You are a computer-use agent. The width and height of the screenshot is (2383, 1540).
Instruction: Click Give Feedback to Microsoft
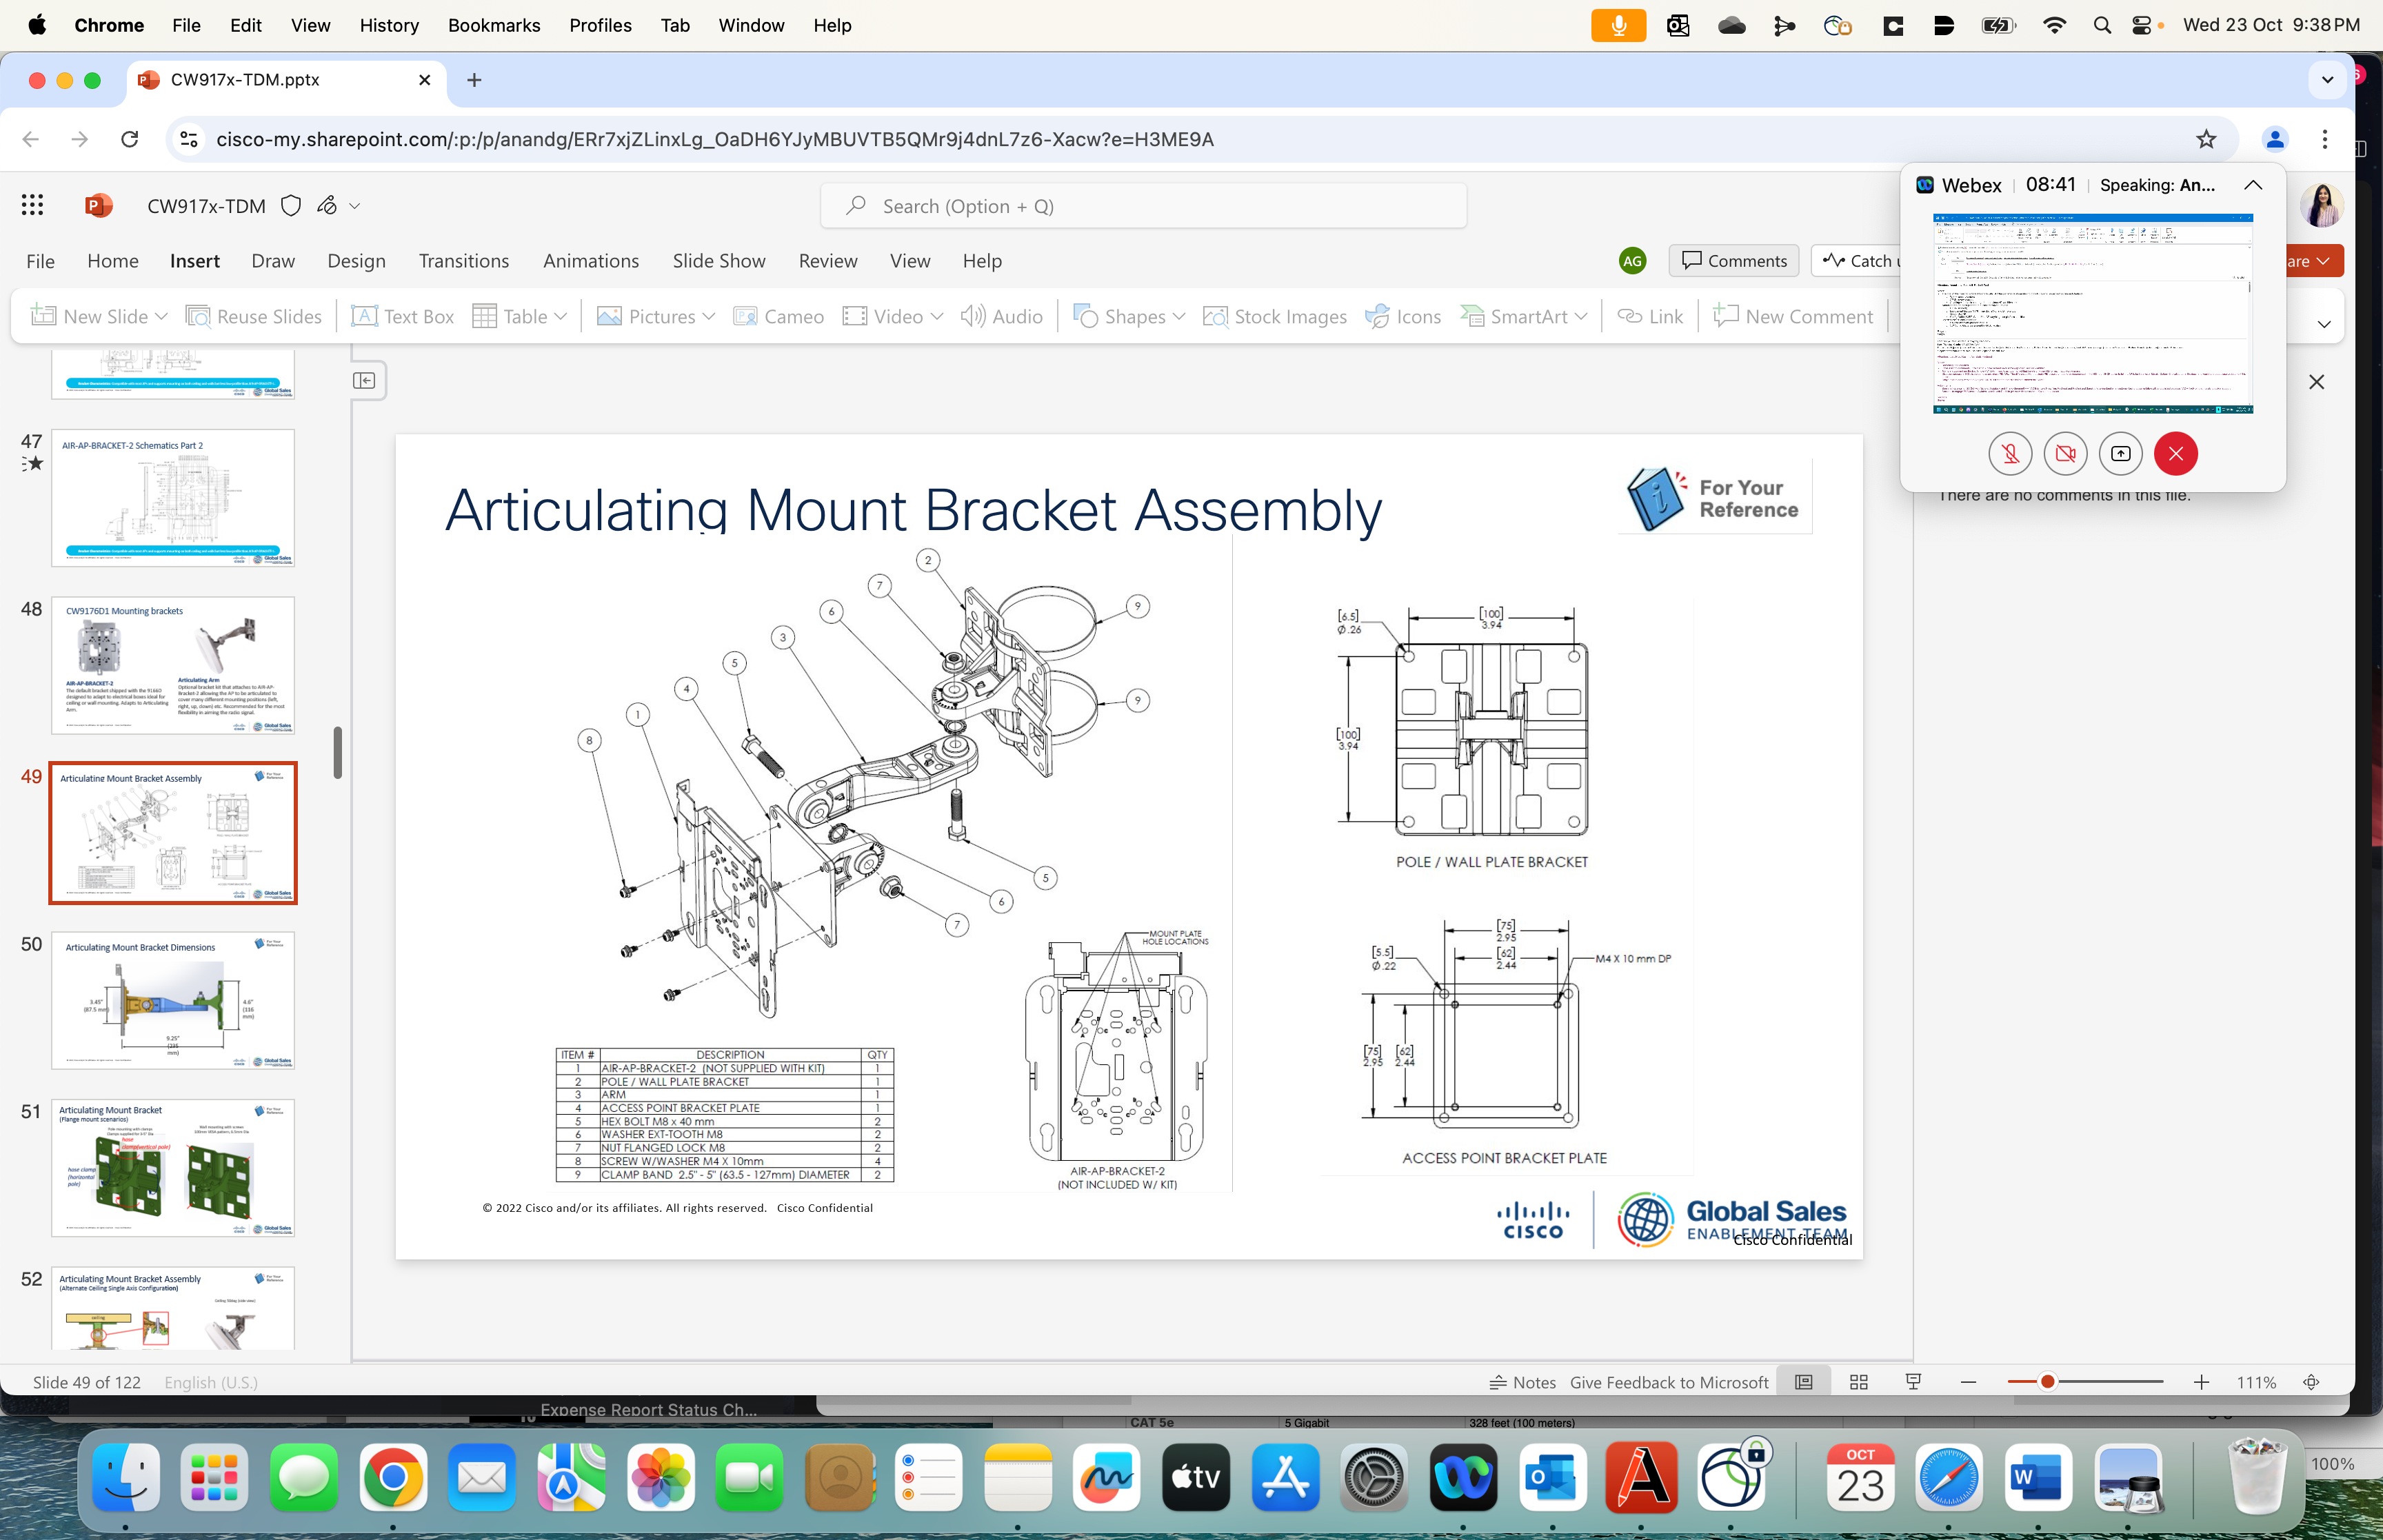1668,1382
